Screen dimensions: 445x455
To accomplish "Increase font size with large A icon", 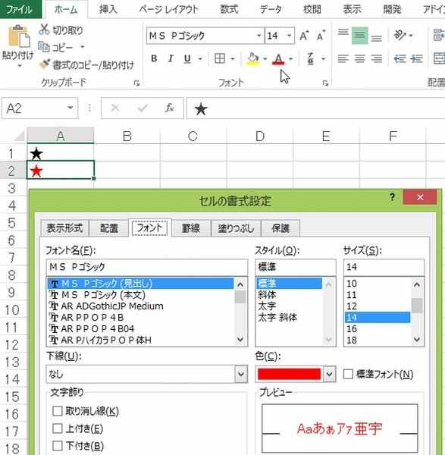I will click(304, 36).
